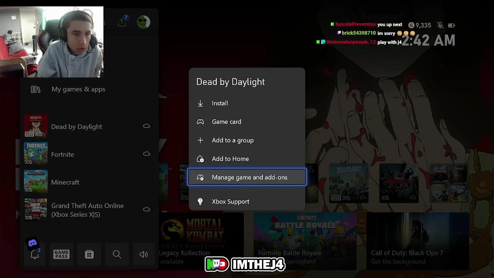This screenshot has height=278, width=494.
Task: Click Dead by Daylight cover thumbnail
Action: click(36, 126)
